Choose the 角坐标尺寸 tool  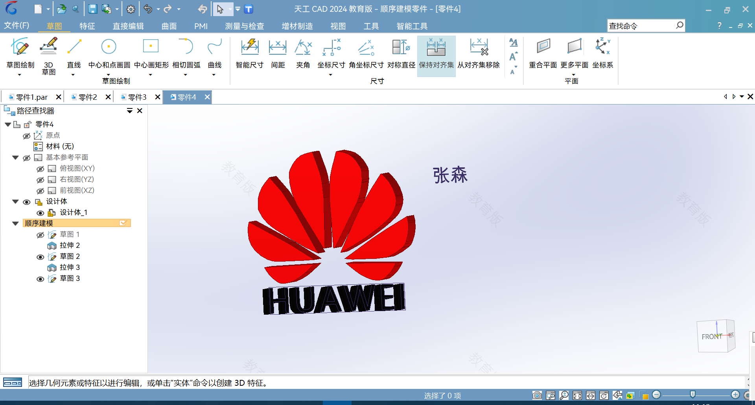pyautogui.click(x=366, y=53)
